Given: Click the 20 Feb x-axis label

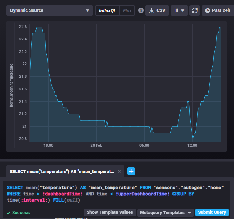Looking at the screenshot, I should coord(96,145).
